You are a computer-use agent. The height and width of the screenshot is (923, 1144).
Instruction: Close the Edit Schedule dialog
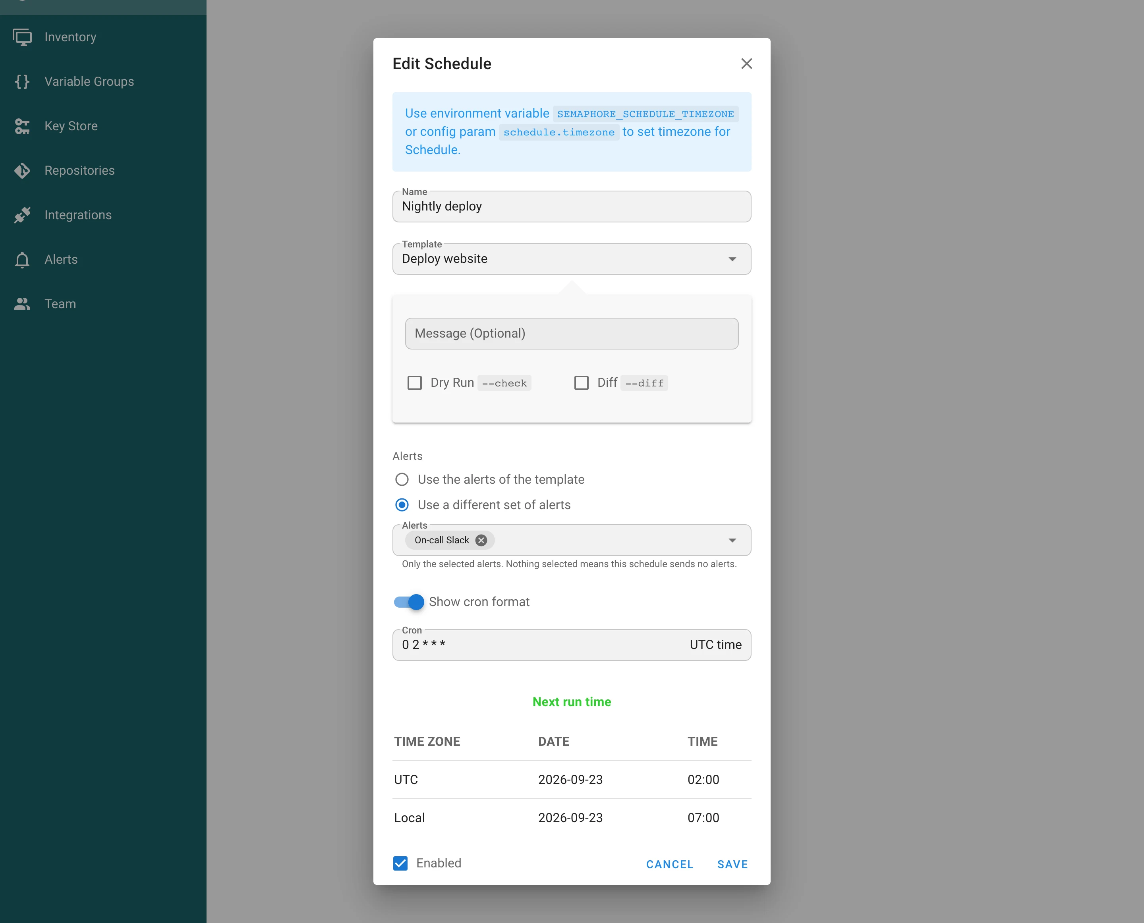[x=746, y=64]
